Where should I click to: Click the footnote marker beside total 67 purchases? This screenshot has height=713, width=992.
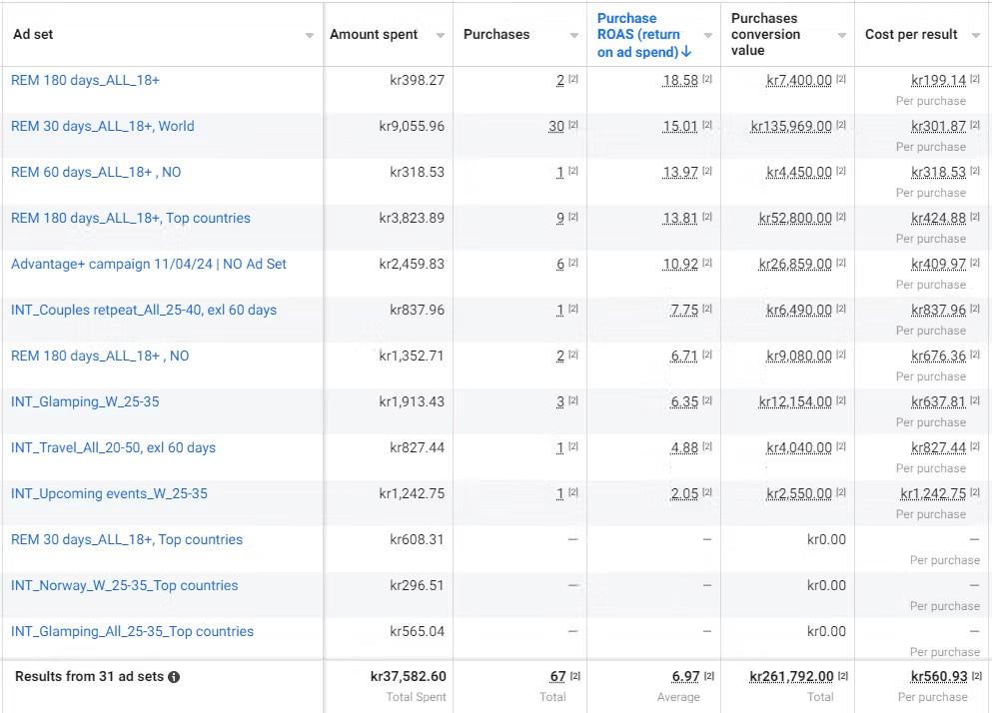tap(574, 677)
